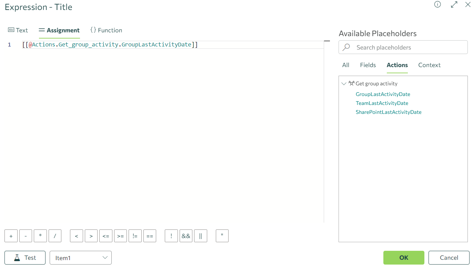The height and width of the screenshot is (268, 473).
Task: Insert the plus operator
Action: point(11,236)
